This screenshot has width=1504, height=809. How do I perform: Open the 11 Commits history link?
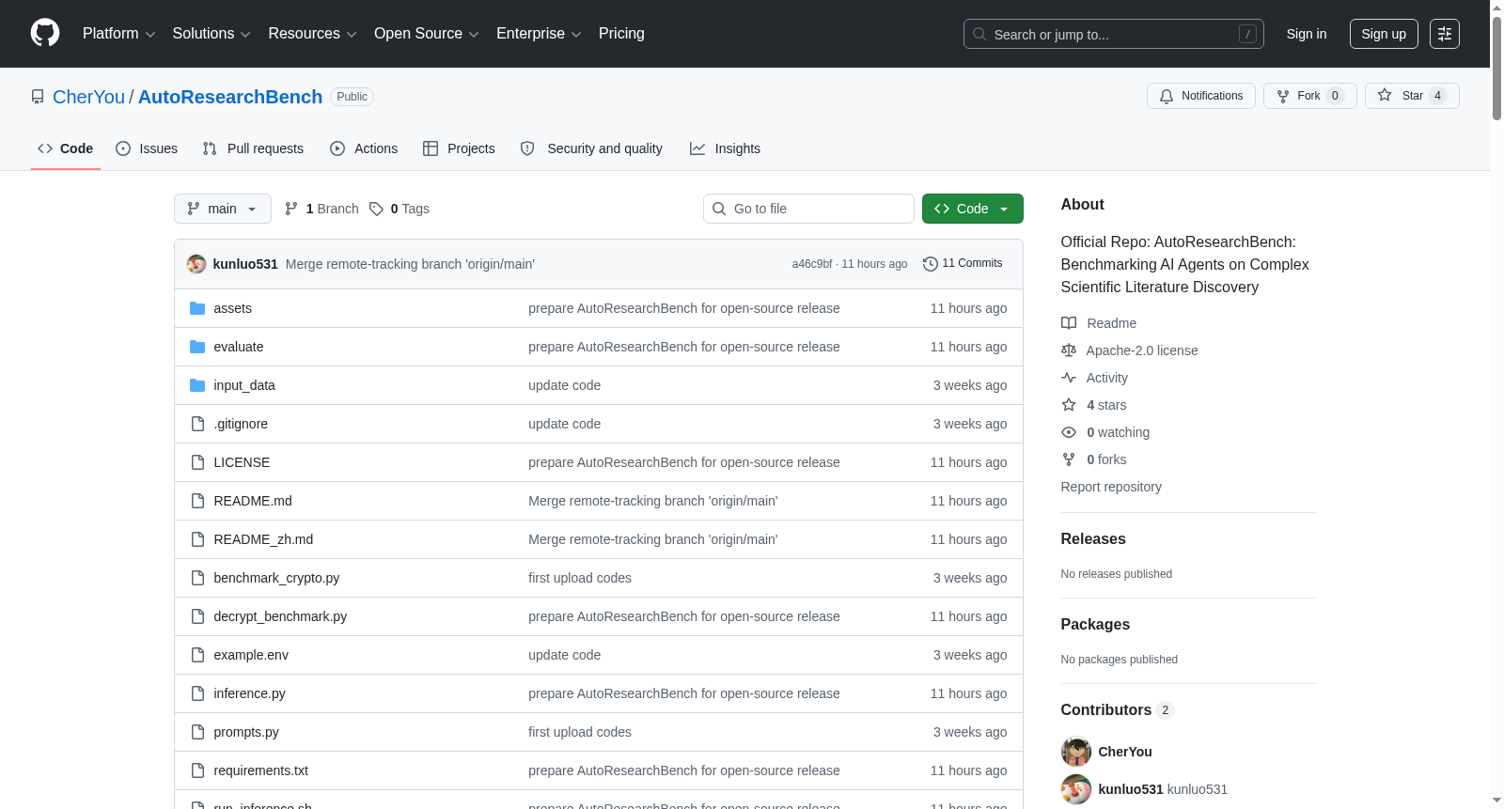(x=963, y=264)
